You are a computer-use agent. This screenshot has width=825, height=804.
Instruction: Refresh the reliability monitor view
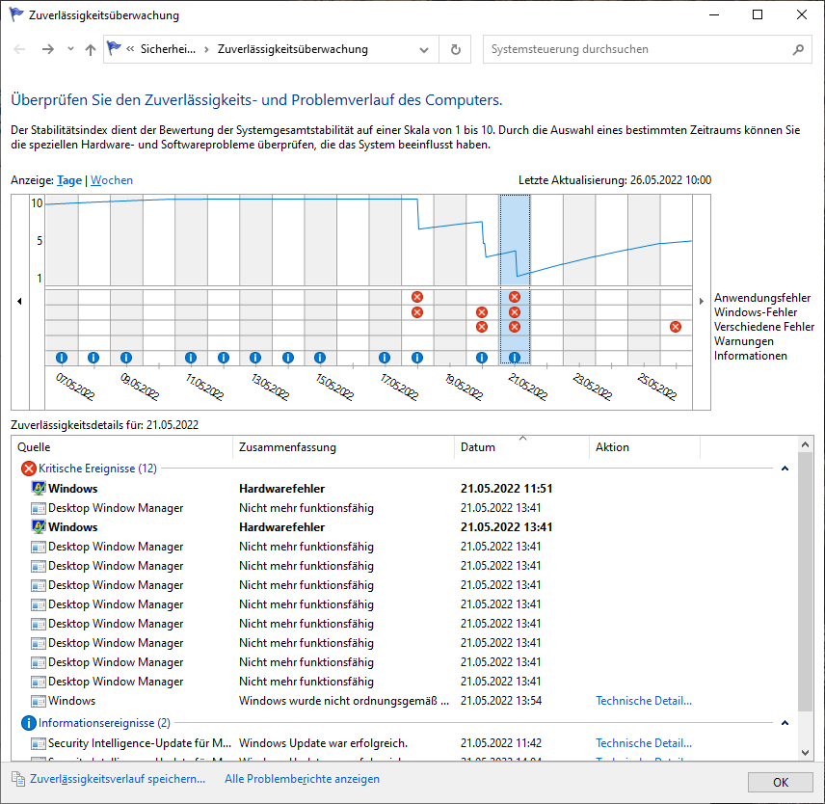tap(456, 49)
